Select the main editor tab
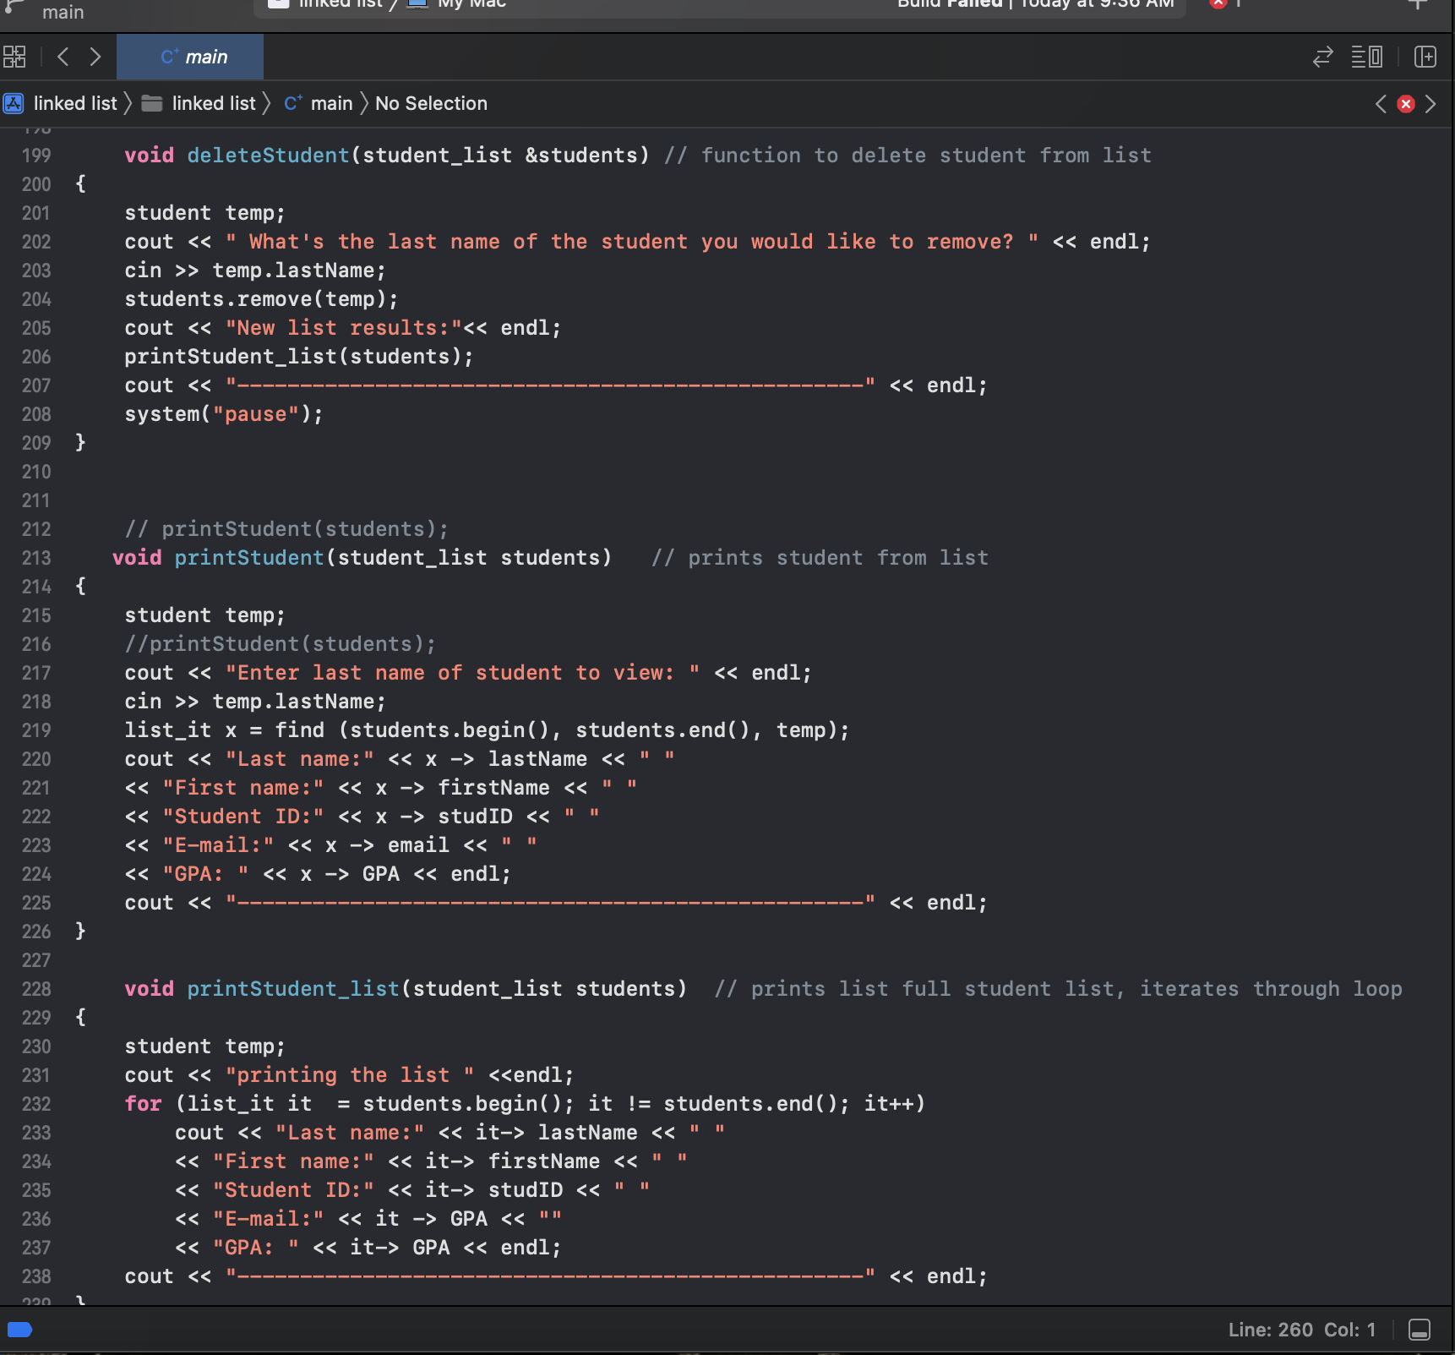 (190, 57)
